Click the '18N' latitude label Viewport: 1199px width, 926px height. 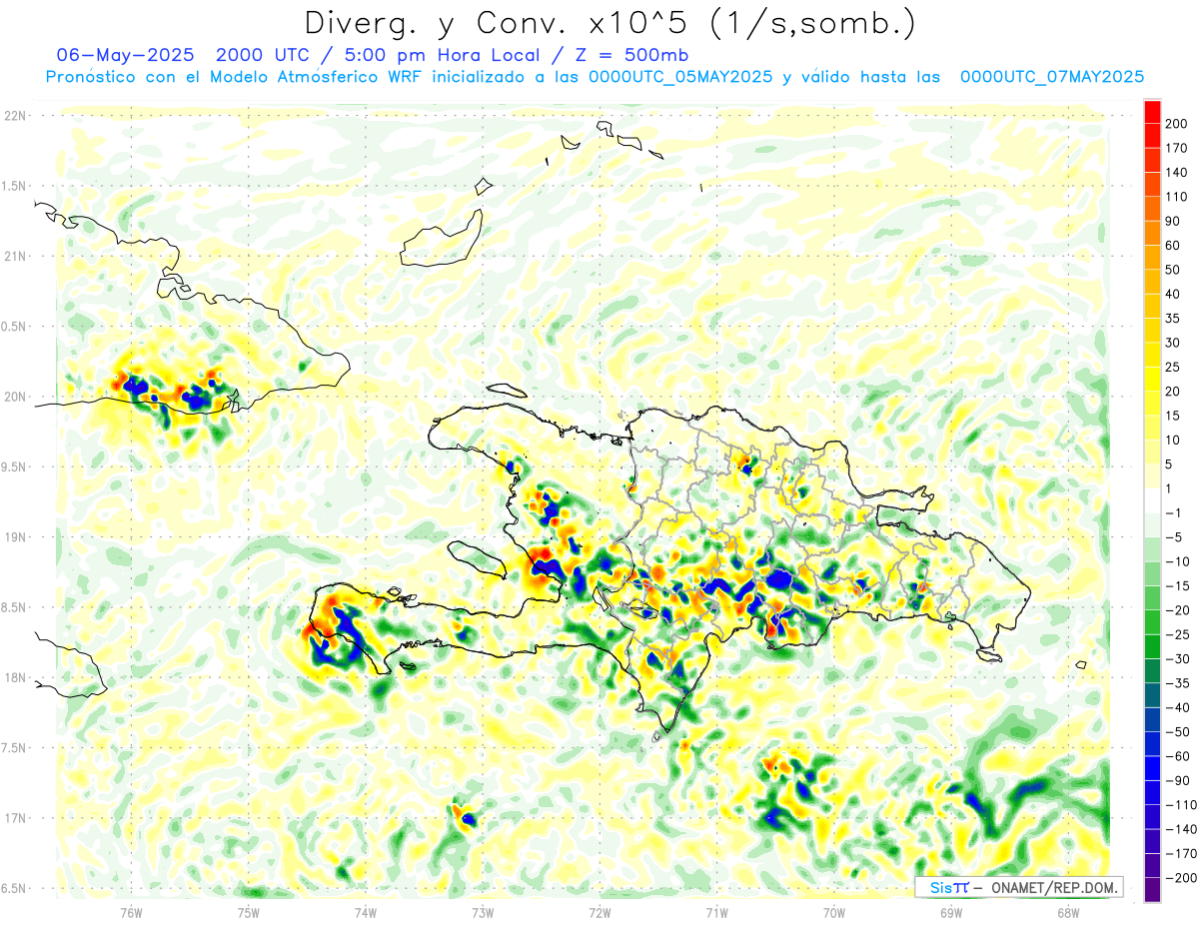point(14,677)
